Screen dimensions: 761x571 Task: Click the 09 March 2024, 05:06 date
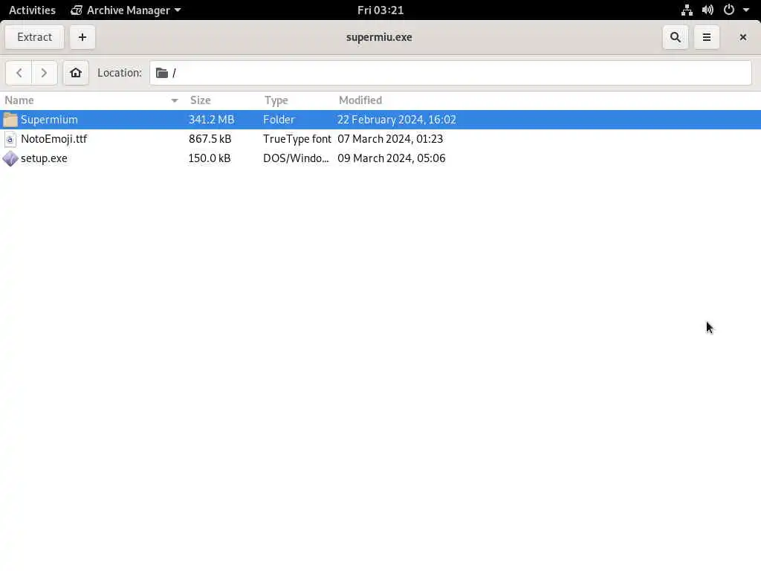click(x=391, y=158)
